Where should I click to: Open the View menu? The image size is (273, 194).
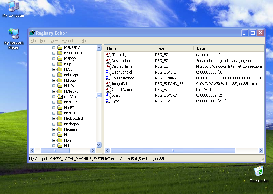click(54, 41)
